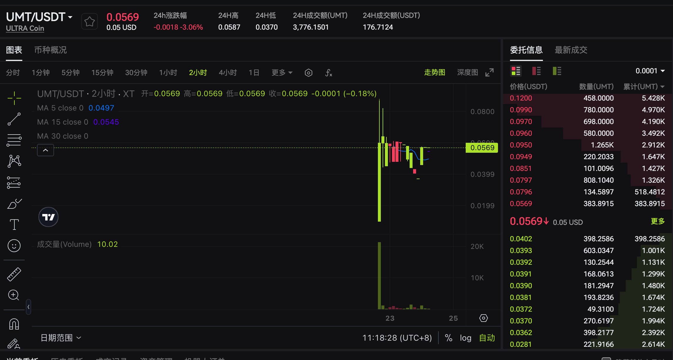Open the indicators fx panel
The image size is (673, 360).
tap(329, 72)
